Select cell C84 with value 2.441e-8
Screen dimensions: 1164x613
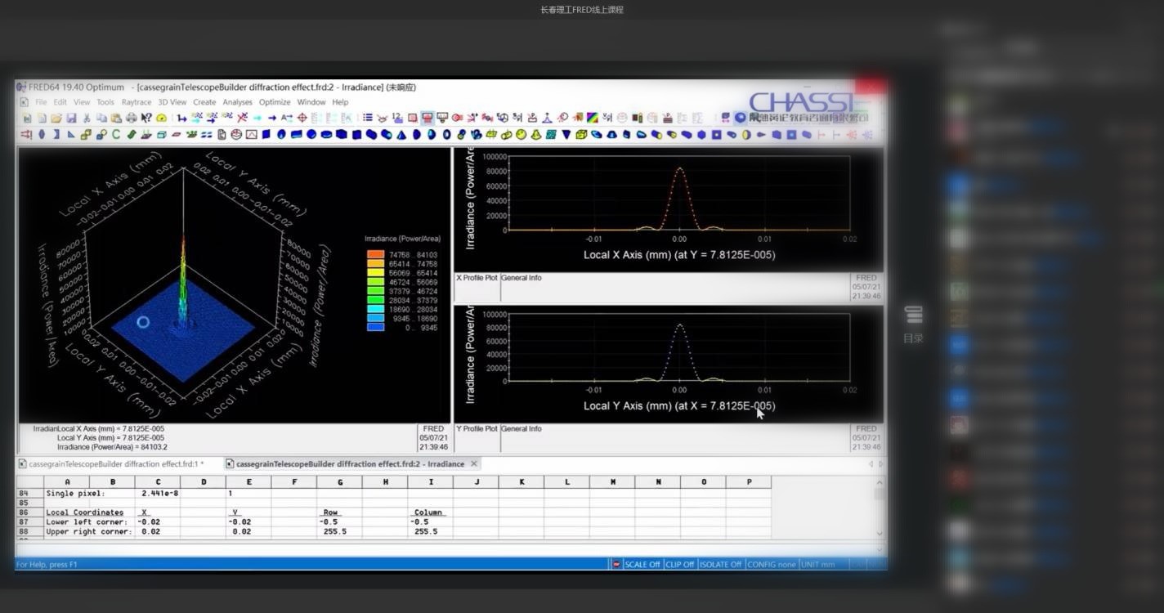pyautogui.click(x=159, y=494)
